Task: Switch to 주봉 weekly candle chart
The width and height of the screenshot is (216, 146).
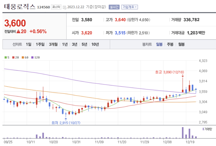Action: tap(170, 44)
